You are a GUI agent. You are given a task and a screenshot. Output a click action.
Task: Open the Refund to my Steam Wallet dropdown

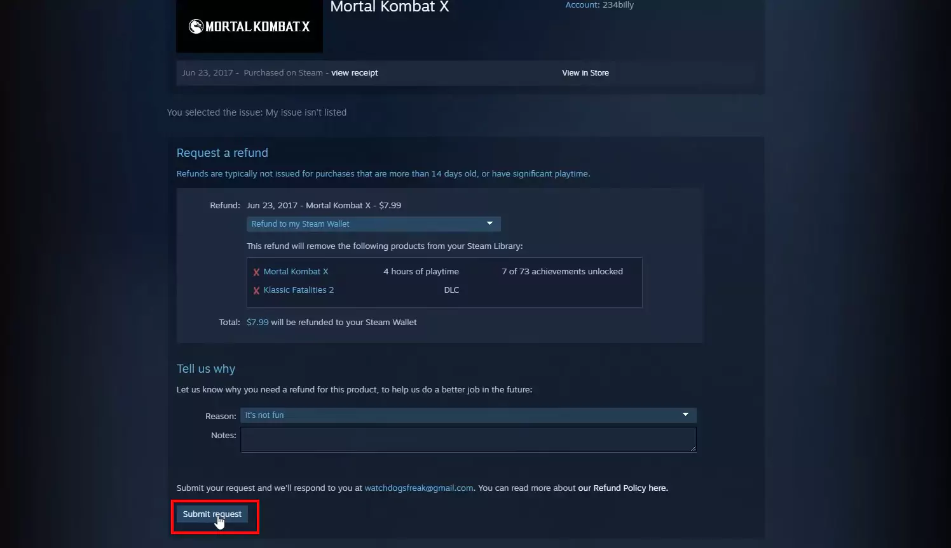point(374,224)
